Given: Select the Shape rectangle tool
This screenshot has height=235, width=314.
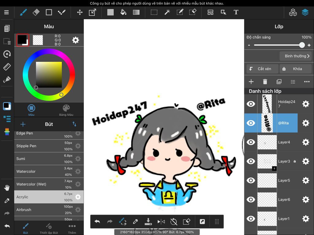Looking at the screenshot, I should tap(49, 12).
